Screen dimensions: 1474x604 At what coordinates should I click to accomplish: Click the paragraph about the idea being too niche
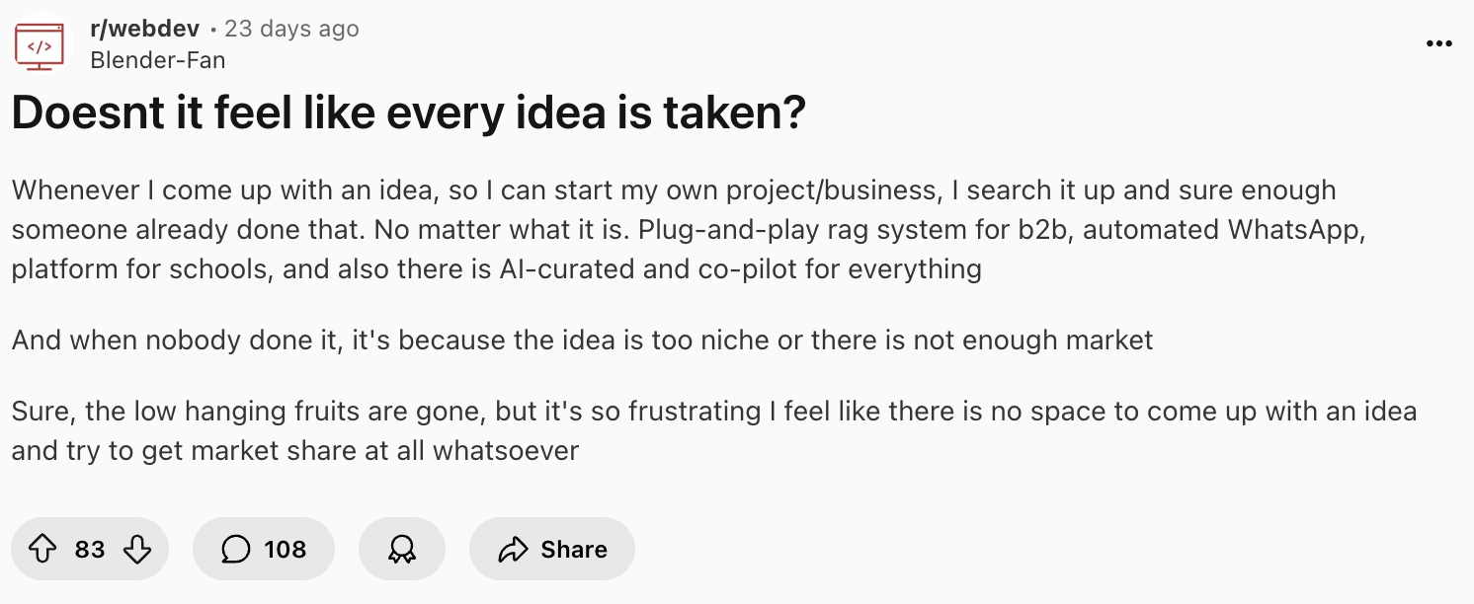[583, 340]
